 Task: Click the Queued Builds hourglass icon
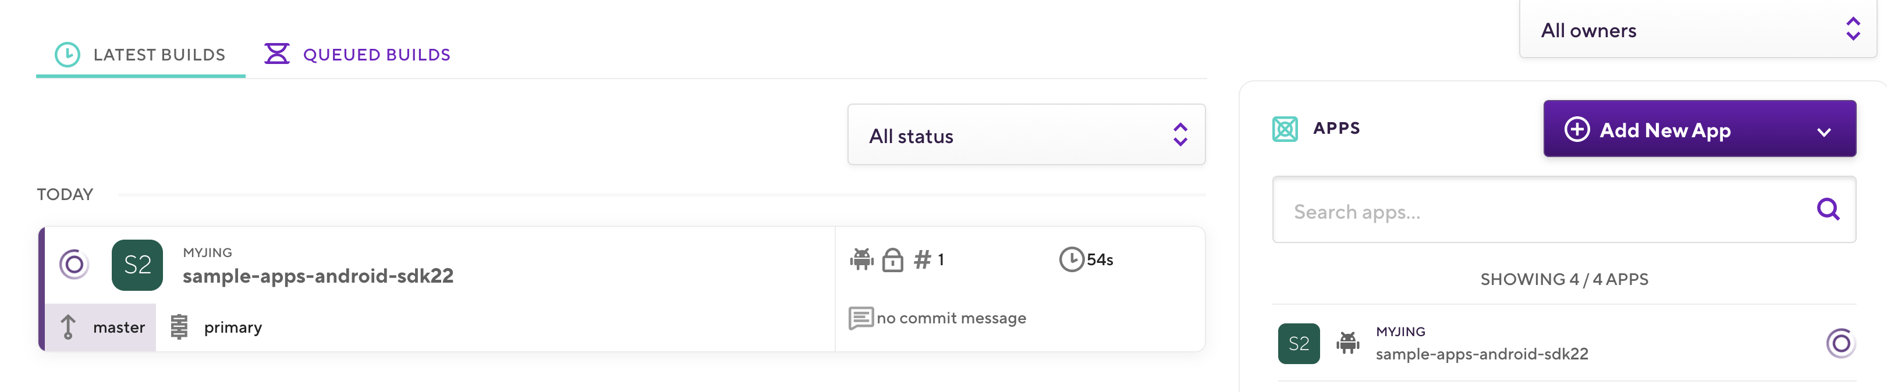point(277,54)
